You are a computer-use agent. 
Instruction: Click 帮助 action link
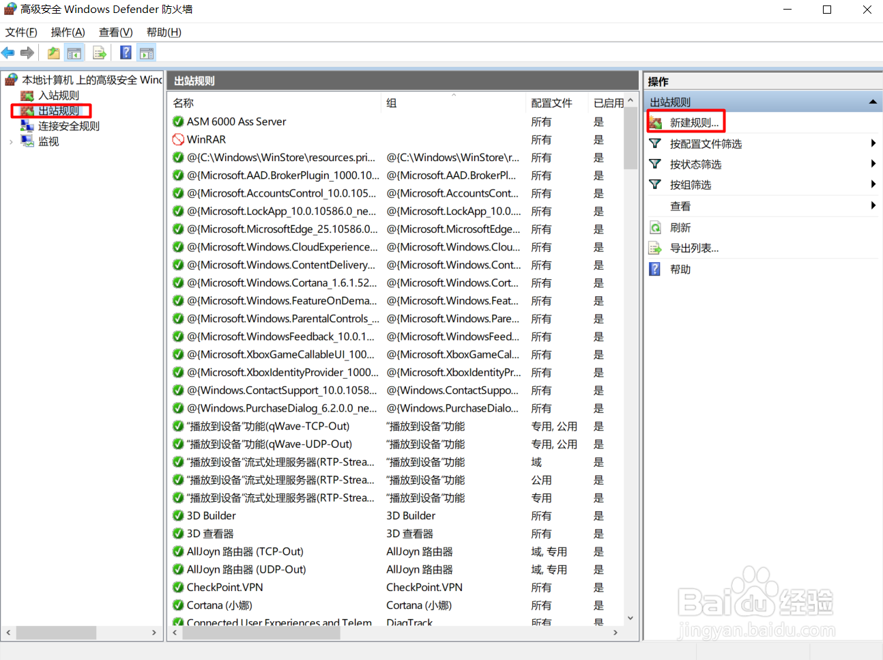(680, 269)
